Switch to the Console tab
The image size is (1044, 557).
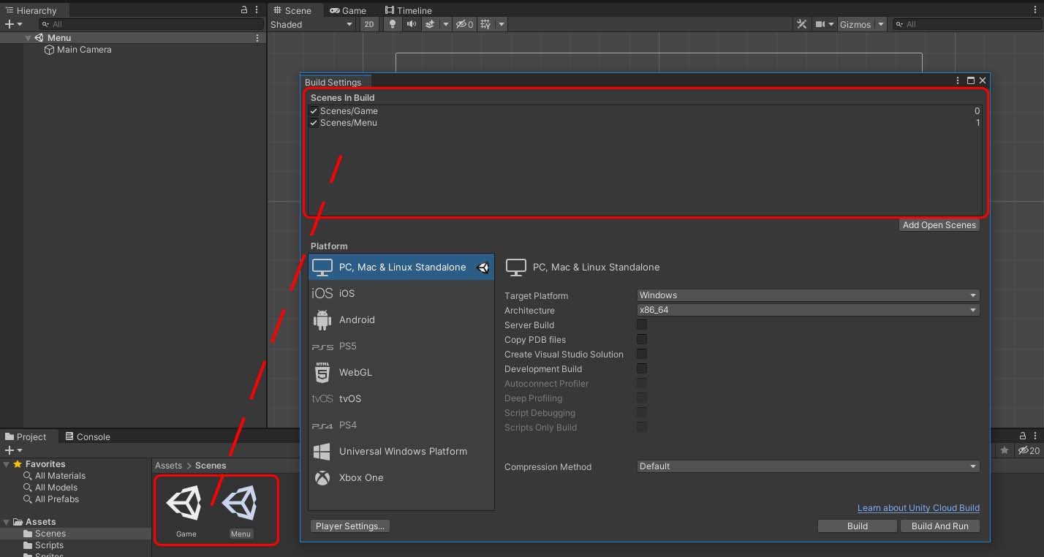point(88,437)
